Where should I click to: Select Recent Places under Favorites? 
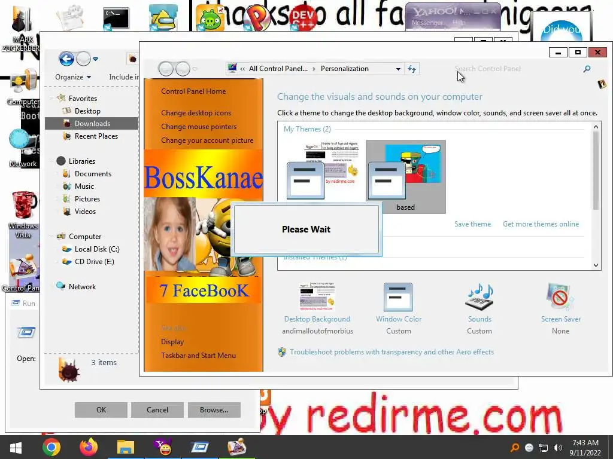tap(96, 136)
